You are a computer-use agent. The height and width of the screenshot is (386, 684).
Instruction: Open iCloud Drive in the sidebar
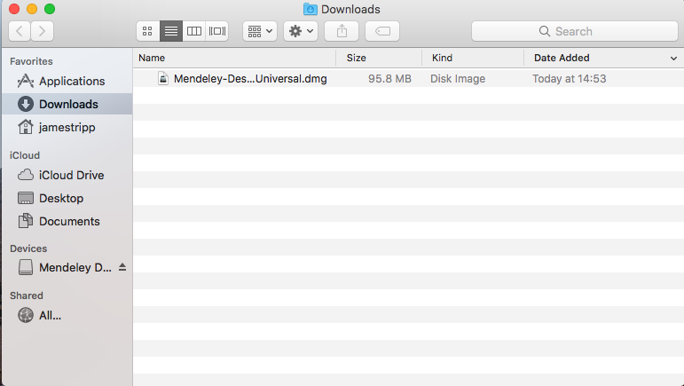67,175
